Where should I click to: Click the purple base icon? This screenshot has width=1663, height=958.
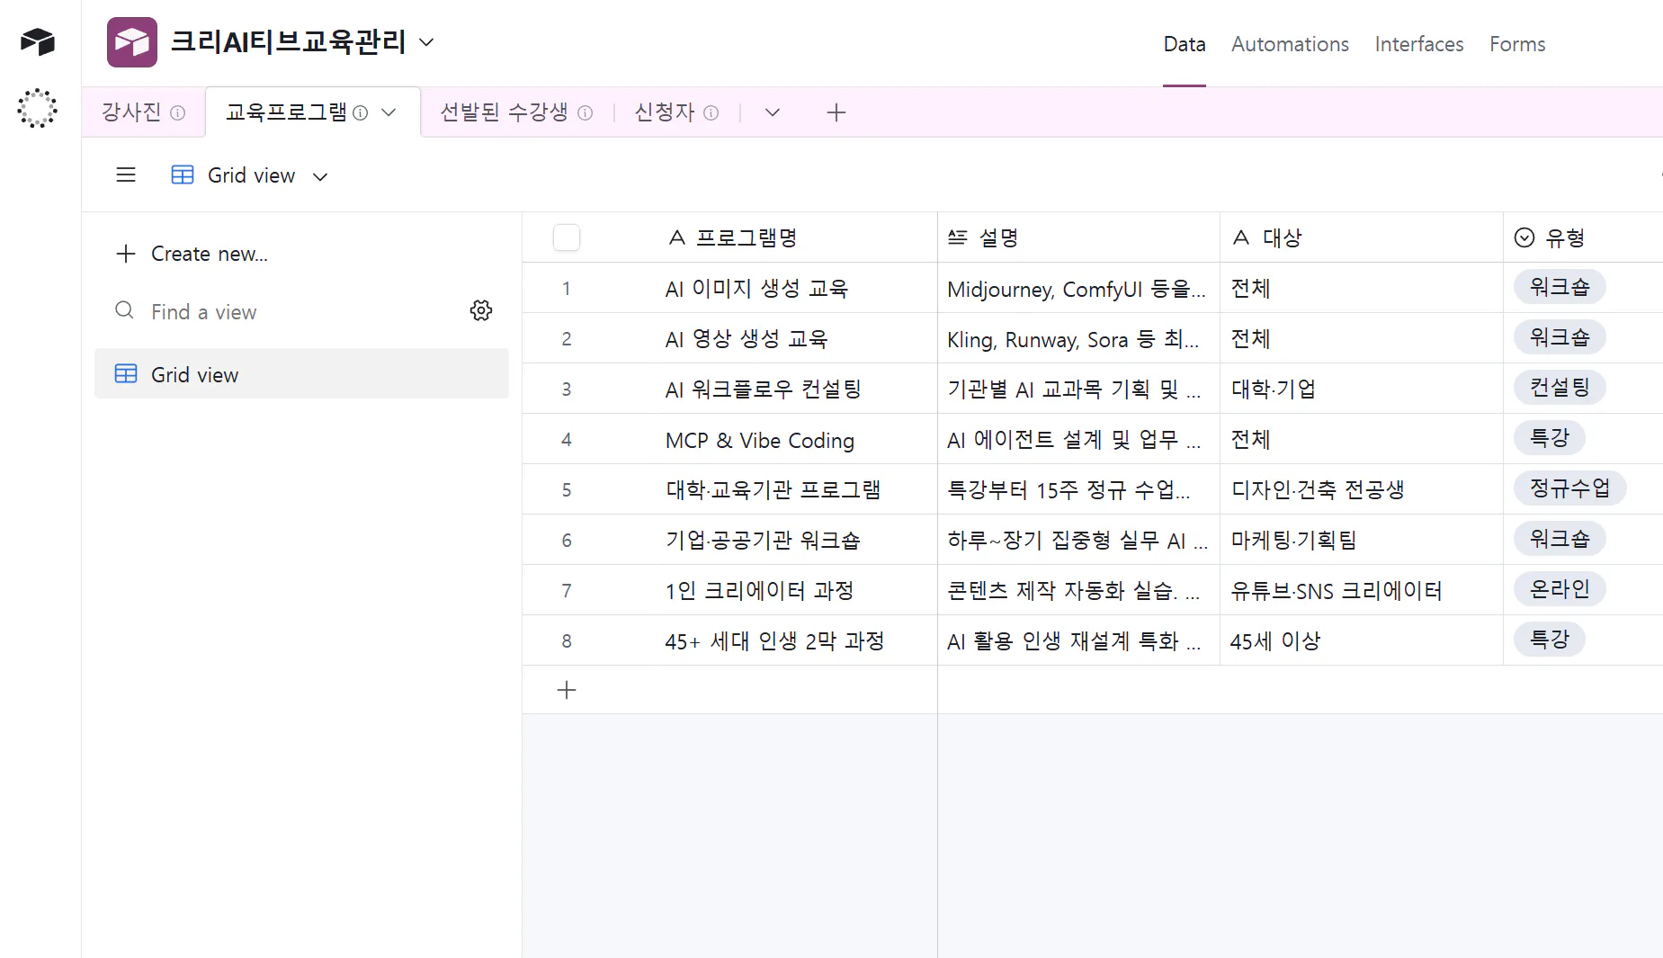point(131,41)
